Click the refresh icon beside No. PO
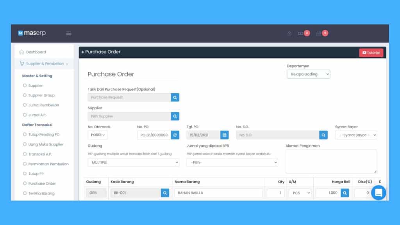 coord(175,135)
